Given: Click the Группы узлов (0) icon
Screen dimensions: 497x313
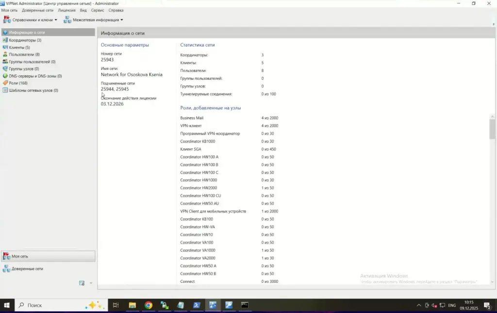Looking at the screenshot, I should (5, 69).
